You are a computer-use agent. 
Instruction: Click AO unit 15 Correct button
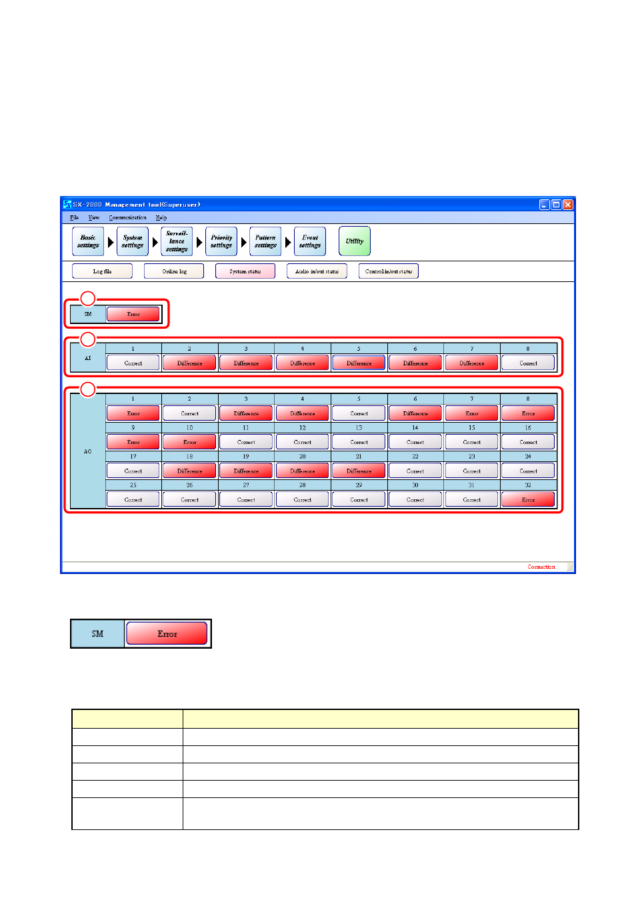472,442
